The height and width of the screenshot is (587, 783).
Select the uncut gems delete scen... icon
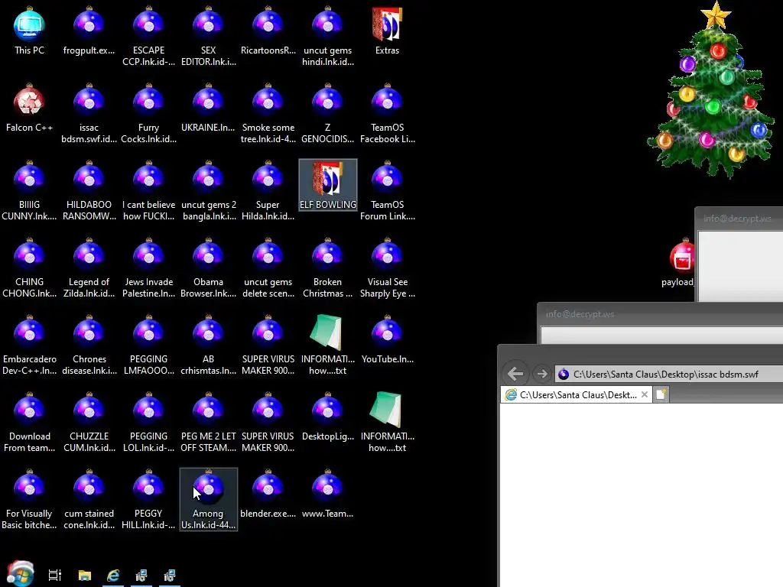268,268
